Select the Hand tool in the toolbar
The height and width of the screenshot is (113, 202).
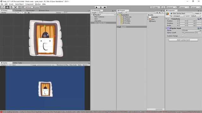(x=3, y=8)
